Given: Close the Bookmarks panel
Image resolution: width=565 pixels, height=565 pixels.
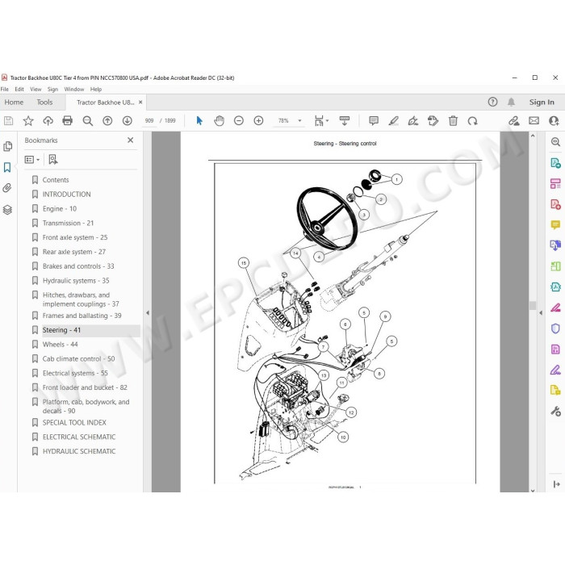Looking at the screenshot, I should [131, 140].
